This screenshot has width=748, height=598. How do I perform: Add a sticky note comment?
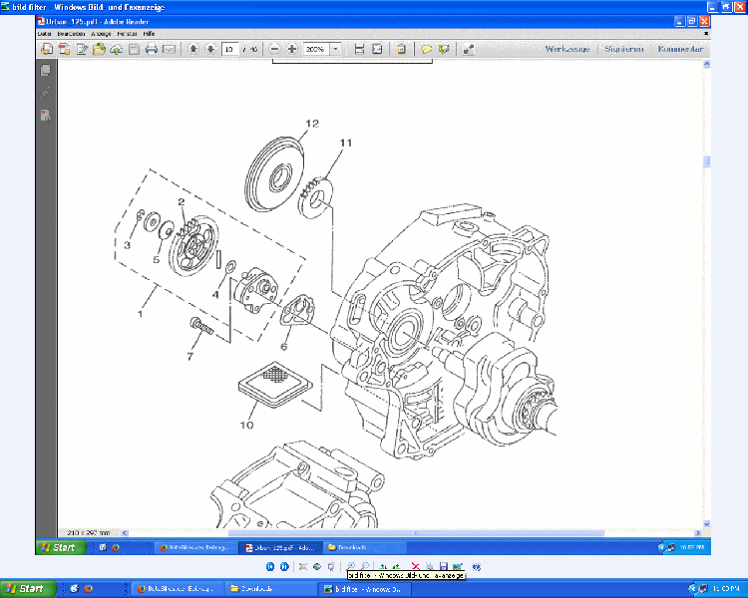click(x=426, y=49)
